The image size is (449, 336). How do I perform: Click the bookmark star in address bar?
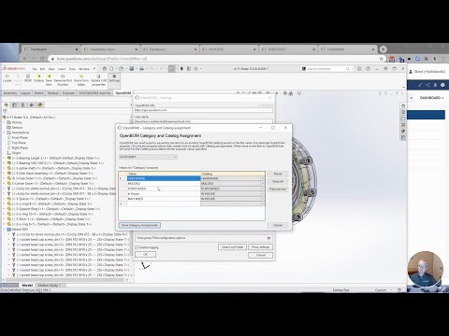(x=381, y=59)
